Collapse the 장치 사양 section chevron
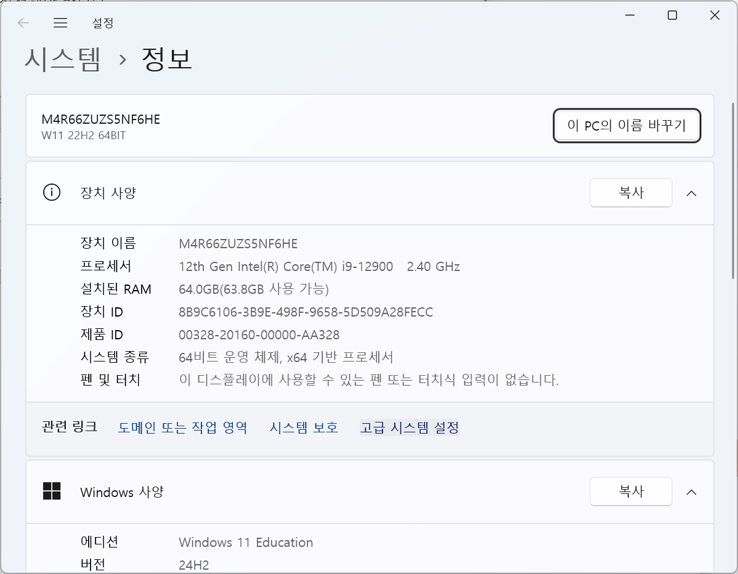The image size is (738, 574). (691, 193)
